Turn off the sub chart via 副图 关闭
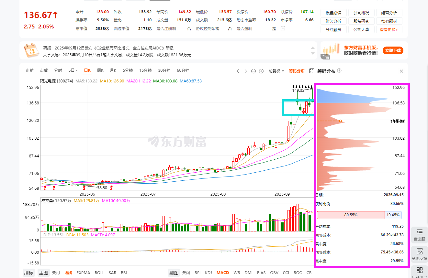Image resolution: width=428 pixels, height=278 pixels. [186, 273]
